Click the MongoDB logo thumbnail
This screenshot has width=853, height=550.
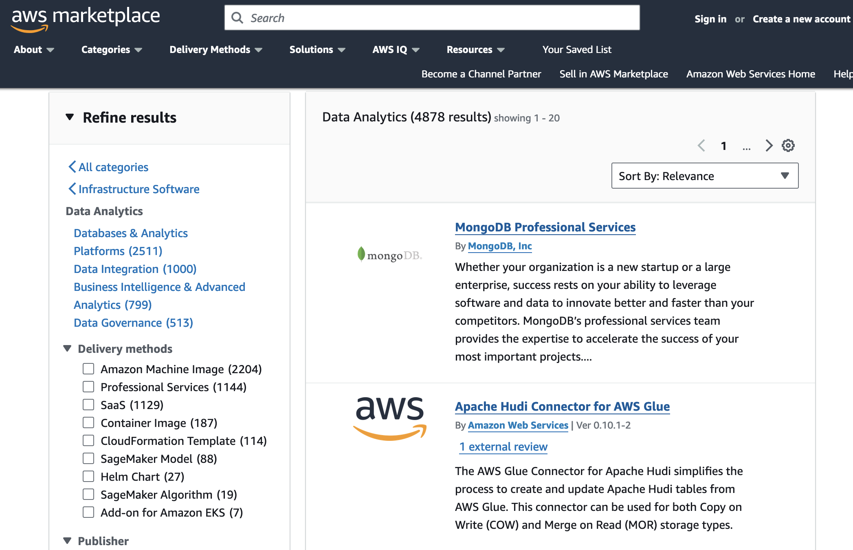[x=389, y=255]
